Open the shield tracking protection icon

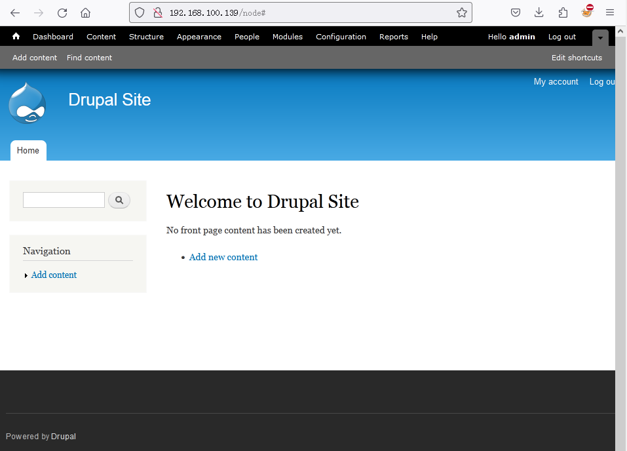[139, 13]
